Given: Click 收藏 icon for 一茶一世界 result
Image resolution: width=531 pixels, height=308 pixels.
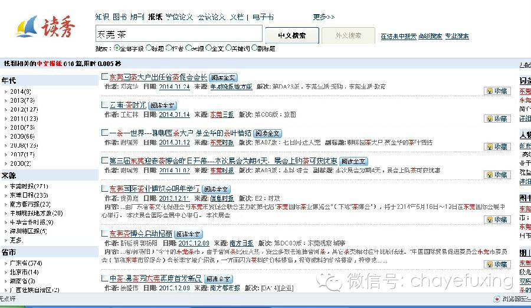Looking at the screenshot, I should 497,147.
